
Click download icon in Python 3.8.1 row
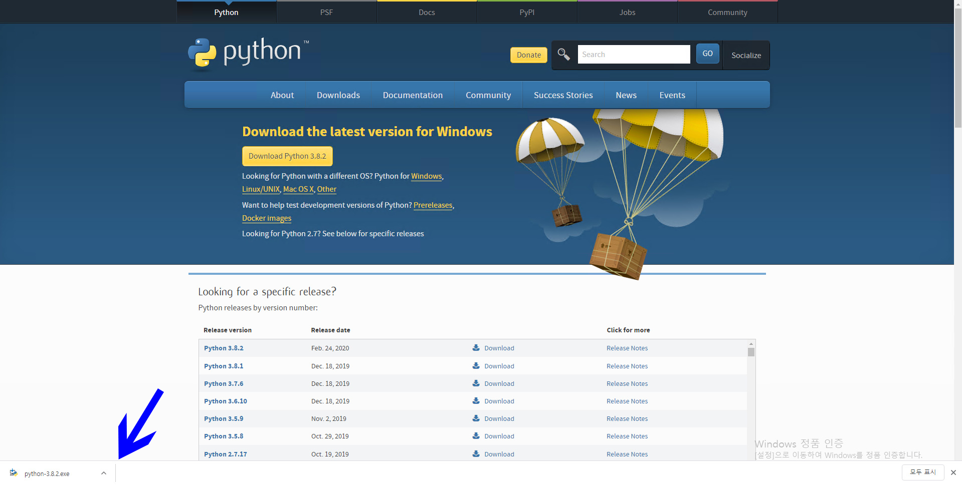(x=476, y=366)
